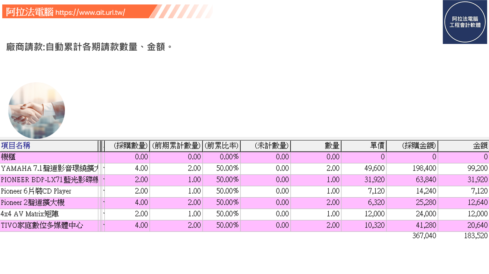Click the handshake circular photo
Screen dimensions: 489x274
pos(37,111)
